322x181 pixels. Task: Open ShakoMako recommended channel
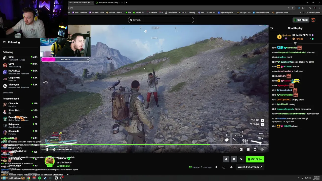[x=20, y=112]
